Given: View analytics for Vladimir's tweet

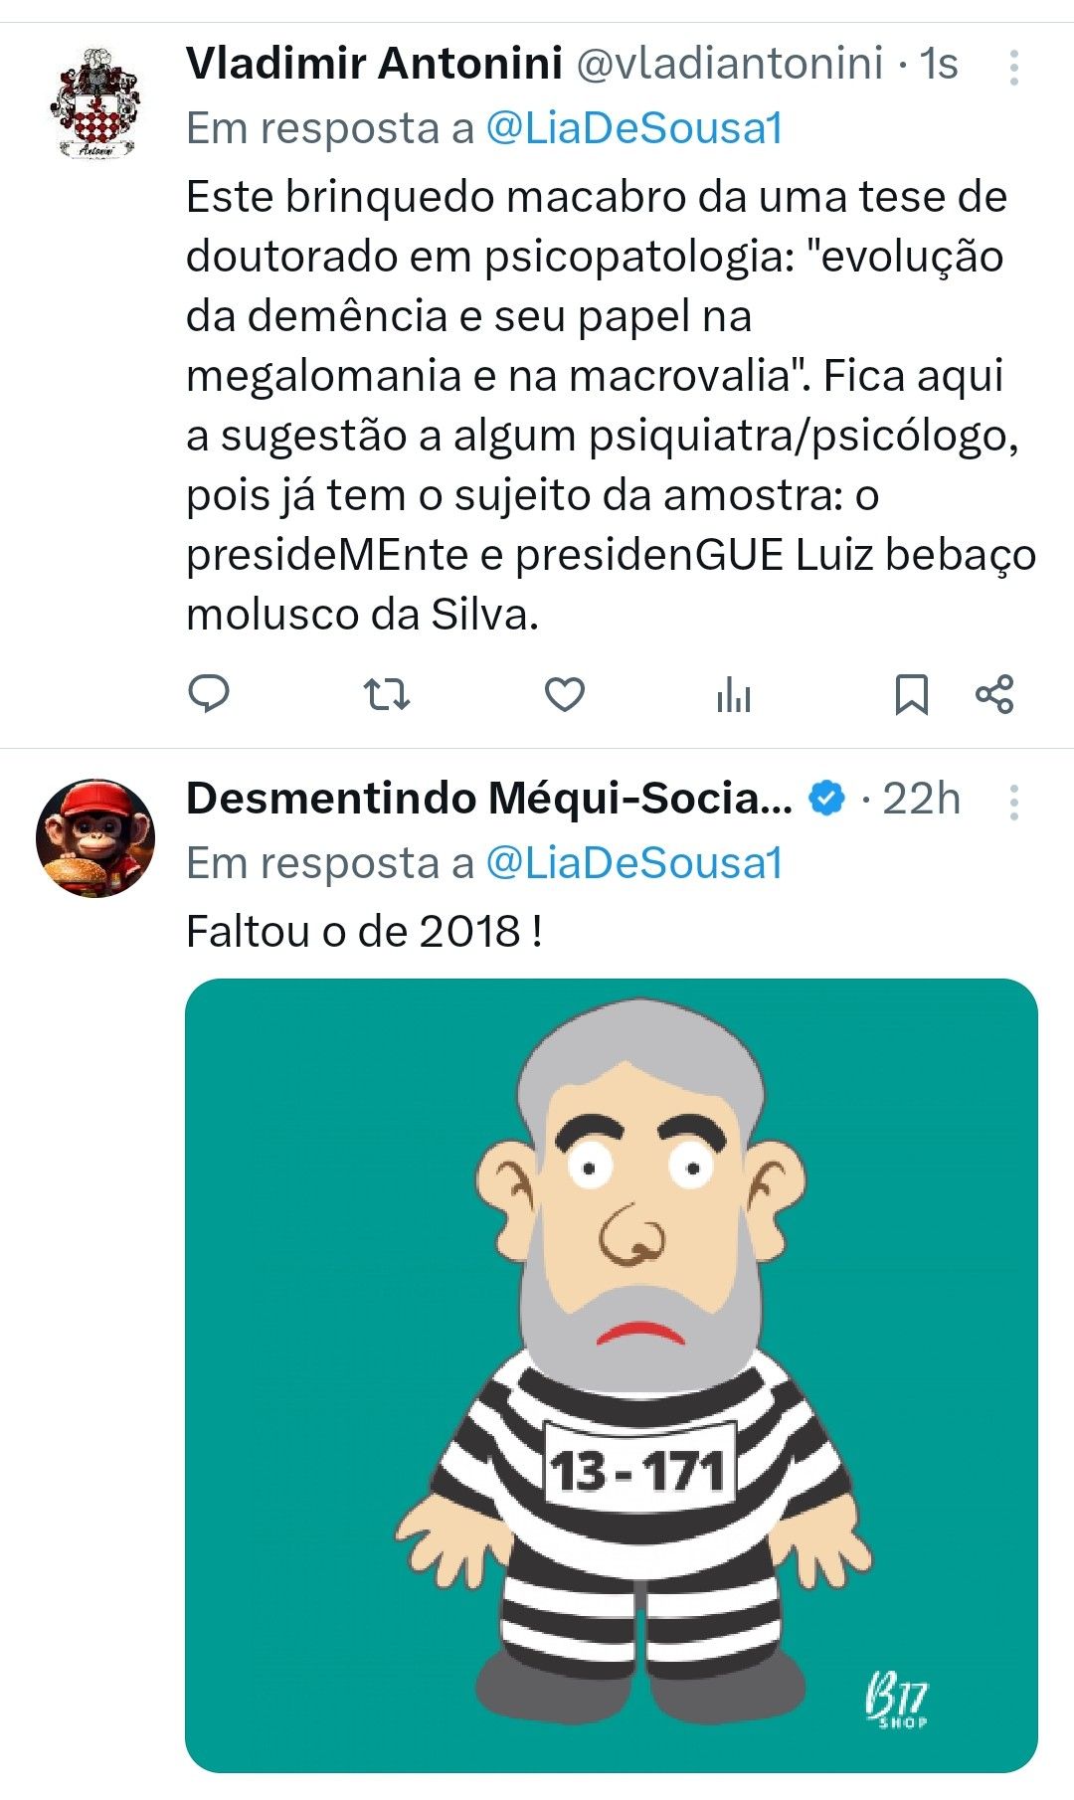Looking at the screenshot, I should (734, 696).
